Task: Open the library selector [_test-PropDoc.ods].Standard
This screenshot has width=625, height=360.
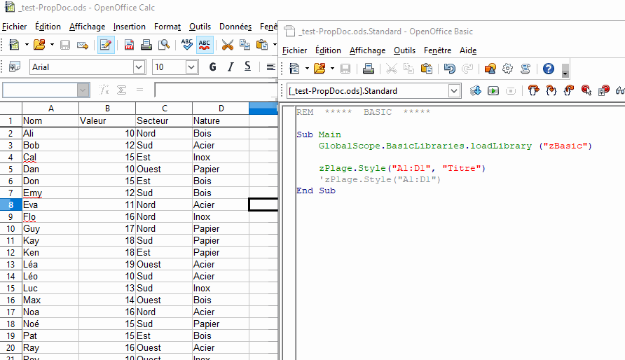Action: [x=374, y=91]
